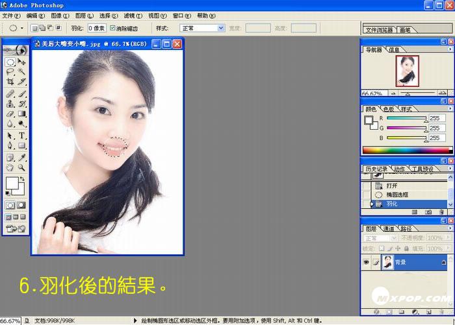This screenshot has width=455, height=325.
Task: Select the Healing Brush tool
Action: [x=10, y=93]
